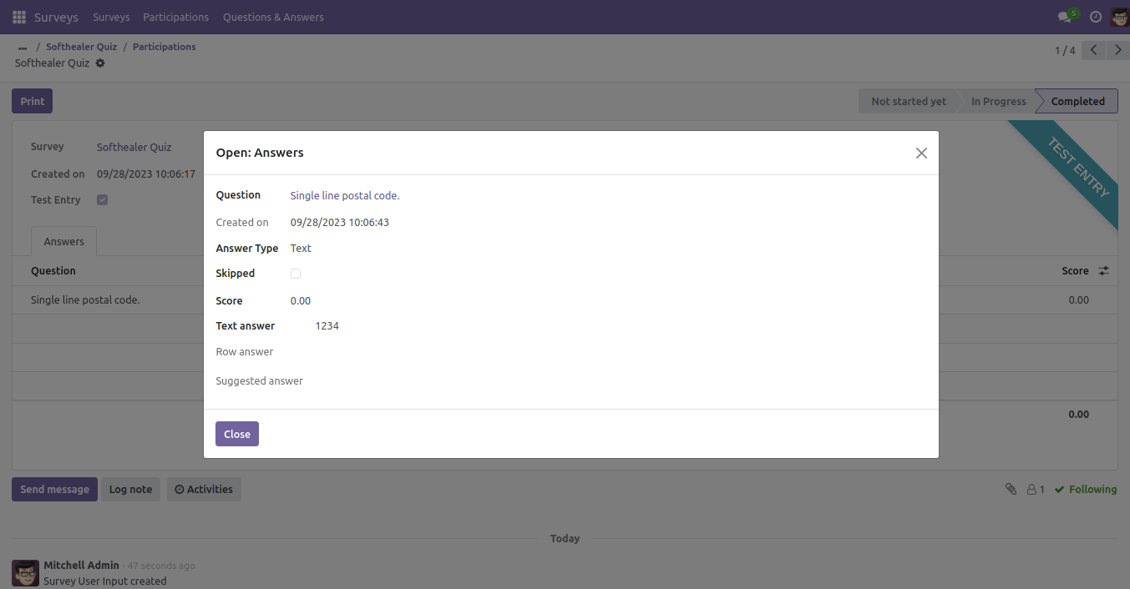The height and width of the screenshot is (589, 1130).
Task: Click the Print button
Action: coord(33,101)
